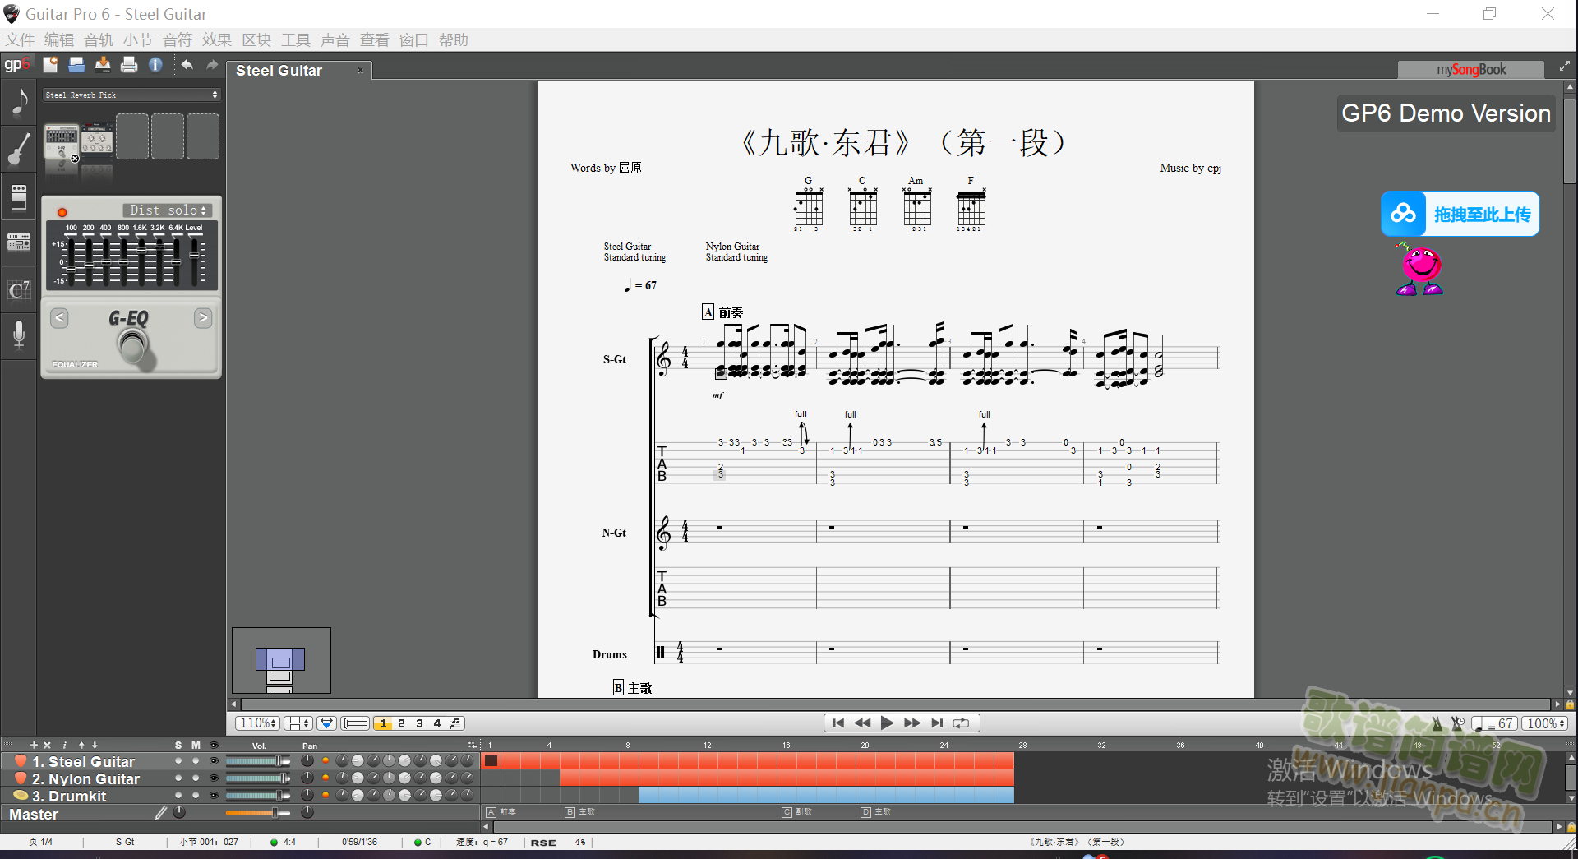
Task: Open the effects pedal panel icon
Action: click(x=19, y=196)
